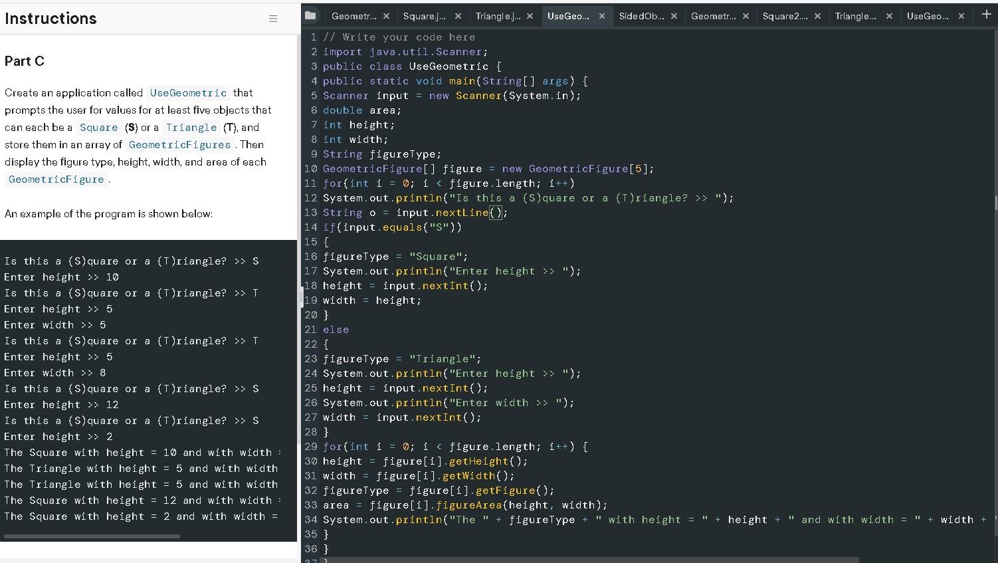Click the "UseGeometric" code tag in instructions

point(188,93)
